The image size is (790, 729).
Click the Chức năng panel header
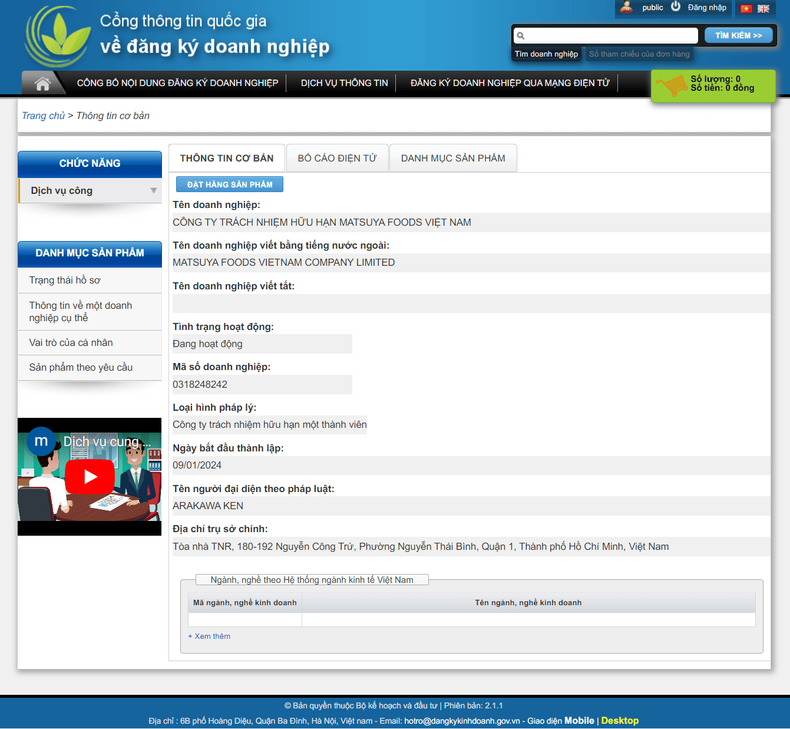(90, 164)
